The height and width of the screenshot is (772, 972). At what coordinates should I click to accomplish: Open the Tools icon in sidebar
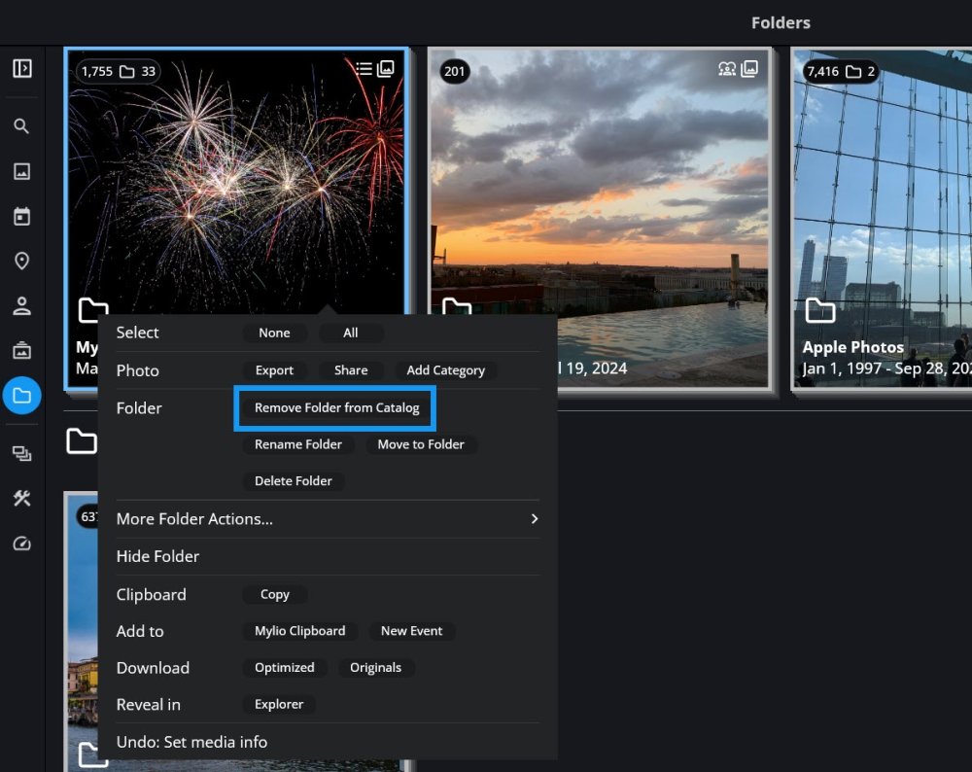tap(21, 499)
